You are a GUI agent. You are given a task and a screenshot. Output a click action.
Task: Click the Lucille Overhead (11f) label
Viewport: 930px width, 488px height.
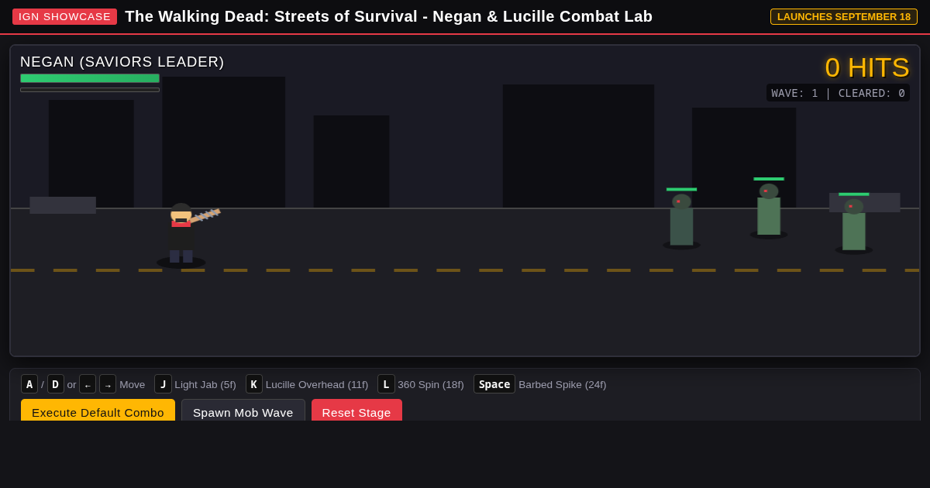pyautogui.click(x=317, y=384)
